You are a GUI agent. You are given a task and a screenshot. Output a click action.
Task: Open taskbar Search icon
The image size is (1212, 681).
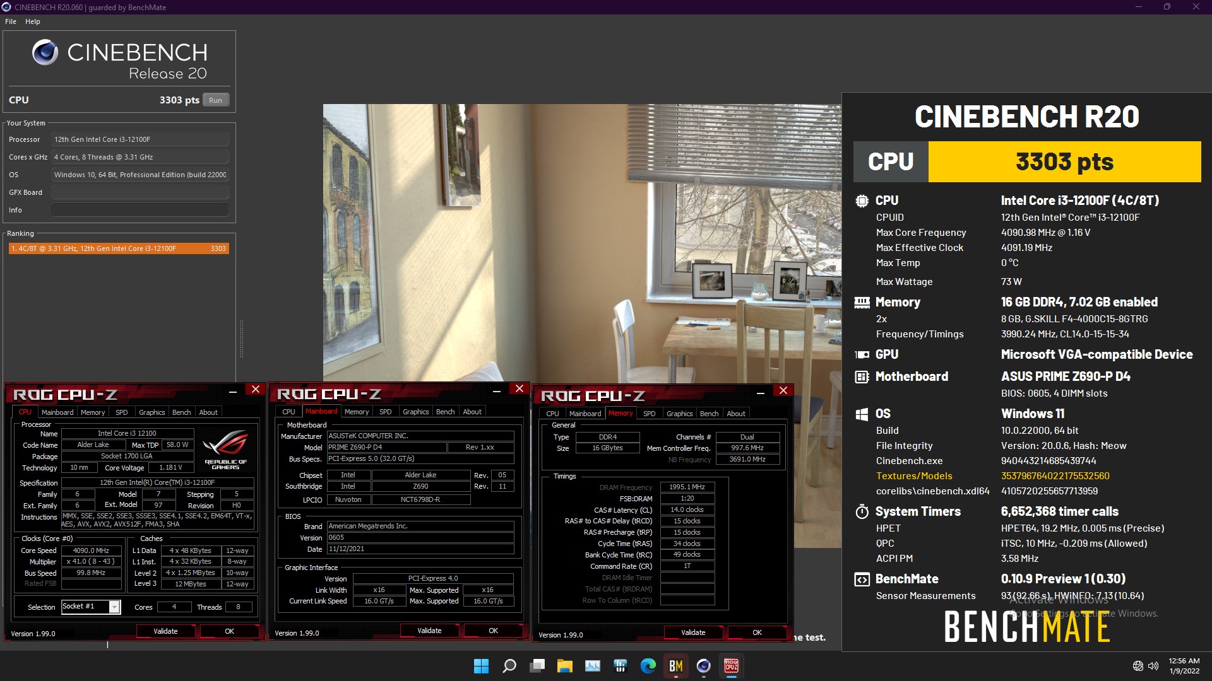(x=509, y=666)
